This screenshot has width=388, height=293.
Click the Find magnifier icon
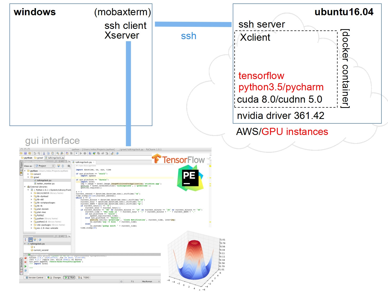(x=58, y=153)
